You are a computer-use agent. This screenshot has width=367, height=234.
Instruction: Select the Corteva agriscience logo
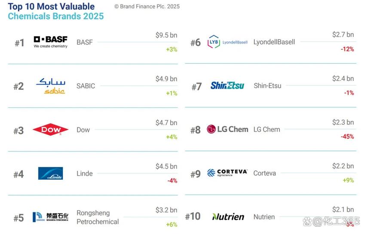[x=227, y=173]
